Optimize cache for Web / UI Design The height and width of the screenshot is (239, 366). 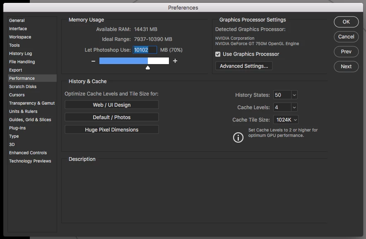(x=111, y=105)
